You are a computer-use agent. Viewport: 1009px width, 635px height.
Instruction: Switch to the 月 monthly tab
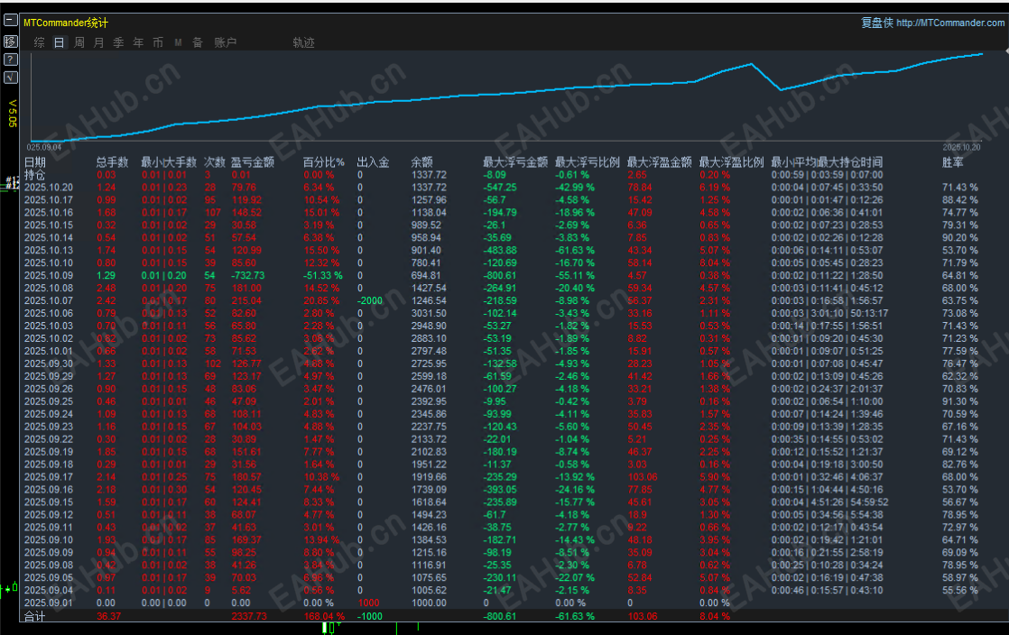point(98,42)
